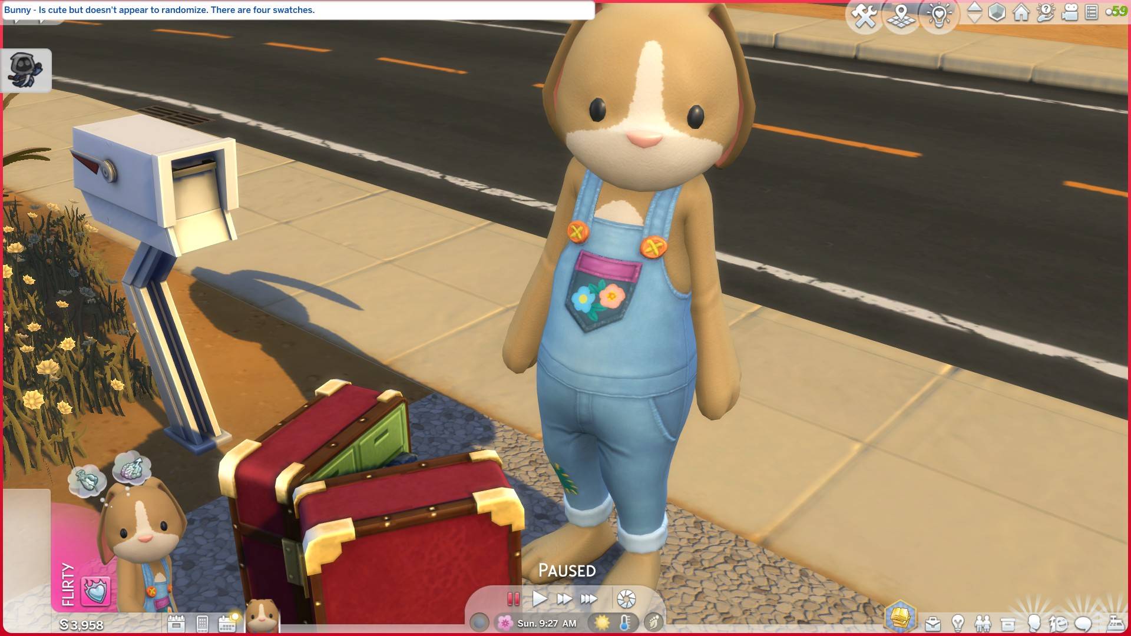Click the footprint eco icon

653,622
